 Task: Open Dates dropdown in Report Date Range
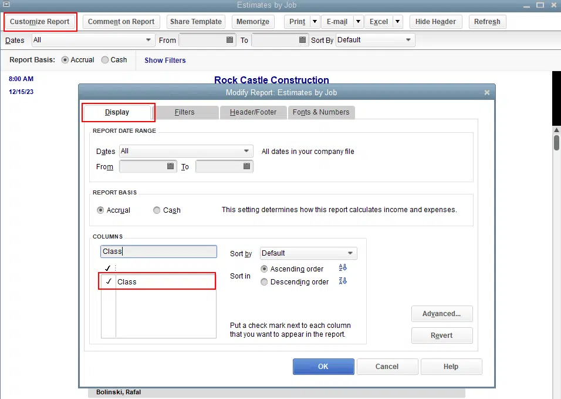coord(246,151)
